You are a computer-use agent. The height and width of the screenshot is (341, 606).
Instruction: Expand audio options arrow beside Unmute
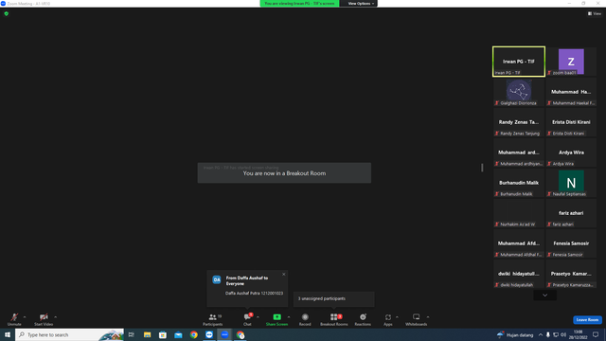[25, 317]
